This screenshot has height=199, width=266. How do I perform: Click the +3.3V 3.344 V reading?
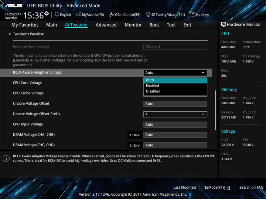(x=226, y=159)
